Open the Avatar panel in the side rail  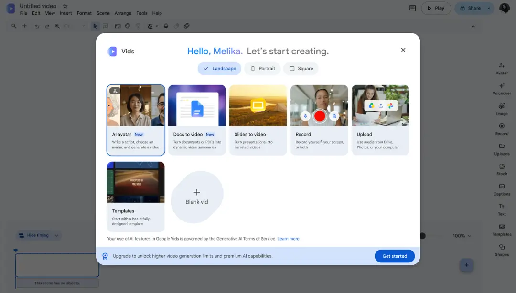[502, 69]
